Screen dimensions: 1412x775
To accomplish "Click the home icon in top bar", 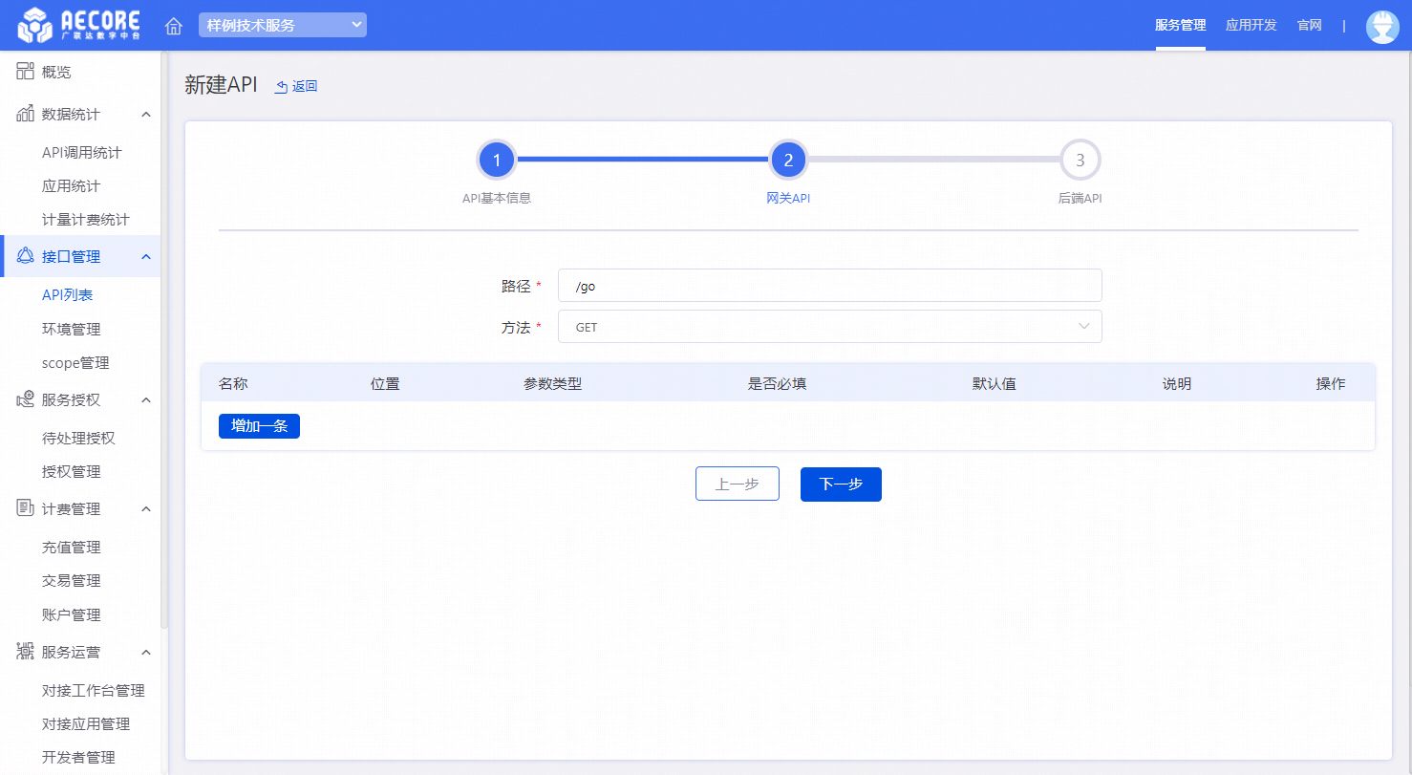I will [174, 26].
